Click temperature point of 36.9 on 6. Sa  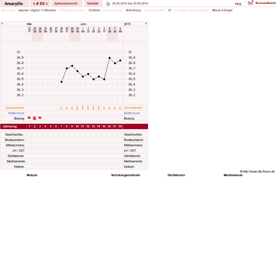tap(109, 58)
